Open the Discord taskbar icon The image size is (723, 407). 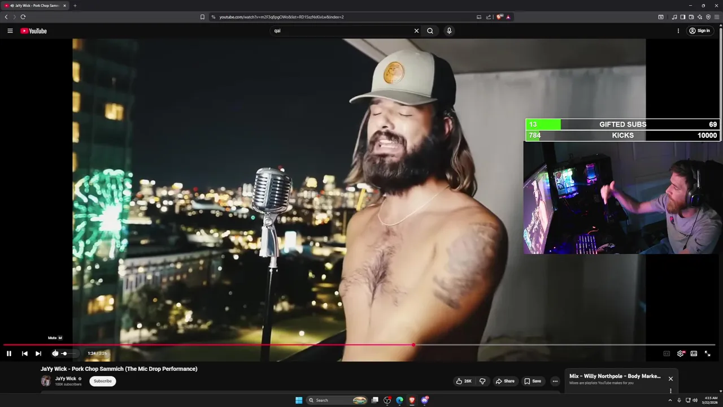click(424, 400)
